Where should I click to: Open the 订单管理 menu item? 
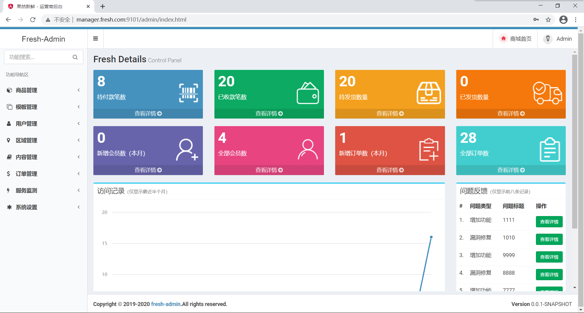(x=43, y=174)
